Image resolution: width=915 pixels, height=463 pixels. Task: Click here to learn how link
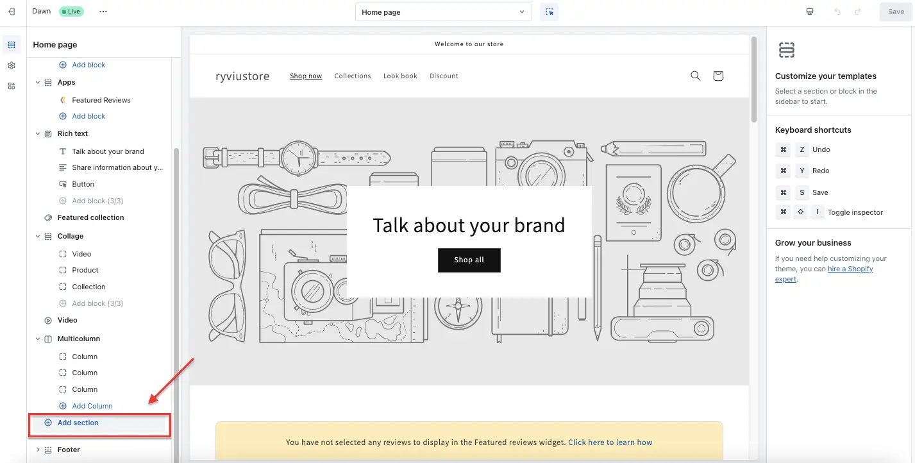pos(609,442)
